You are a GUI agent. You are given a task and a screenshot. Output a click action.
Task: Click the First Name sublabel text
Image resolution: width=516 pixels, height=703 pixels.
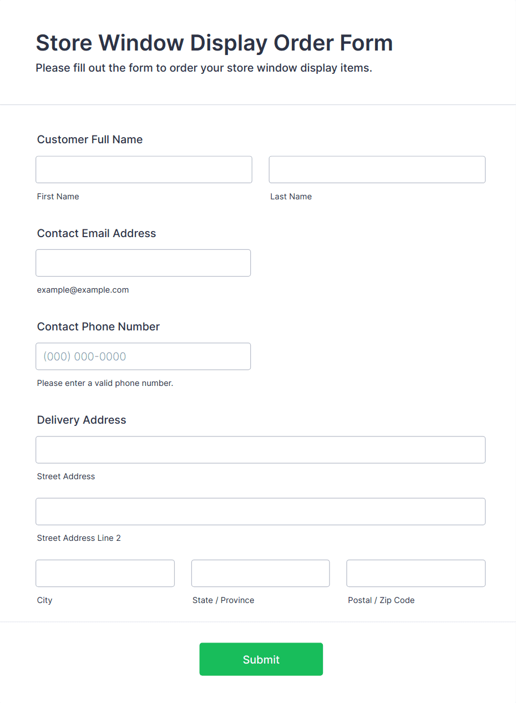58,196
